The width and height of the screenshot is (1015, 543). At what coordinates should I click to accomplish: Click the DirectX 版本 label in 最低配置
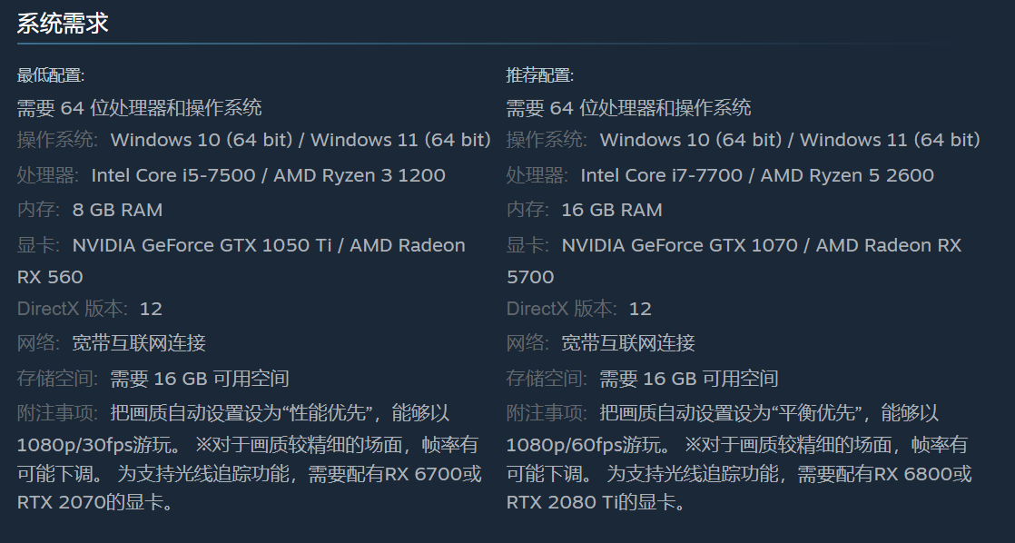[72, 309]
